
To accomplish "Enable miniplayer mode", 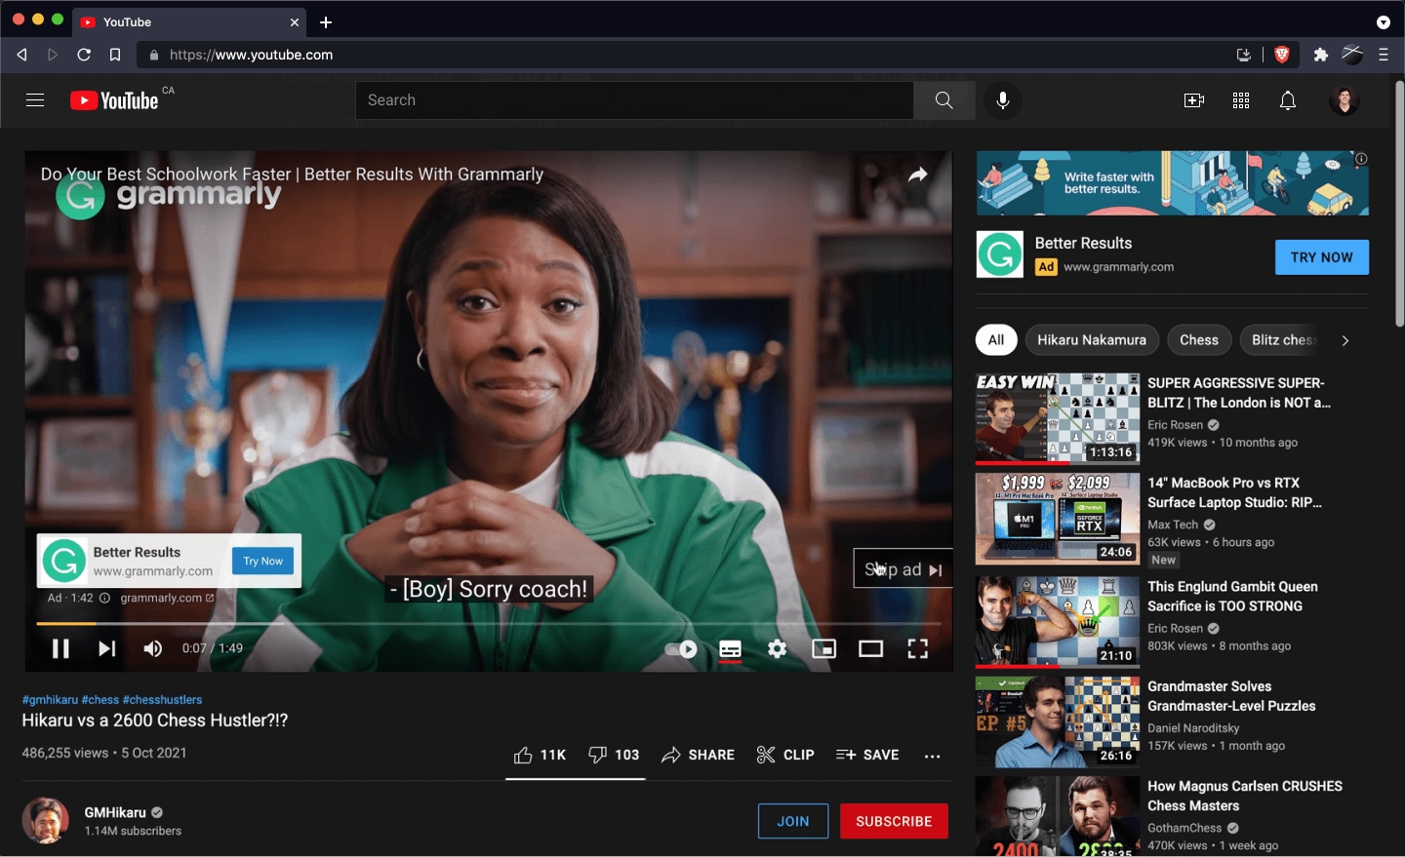I will 823,648.
